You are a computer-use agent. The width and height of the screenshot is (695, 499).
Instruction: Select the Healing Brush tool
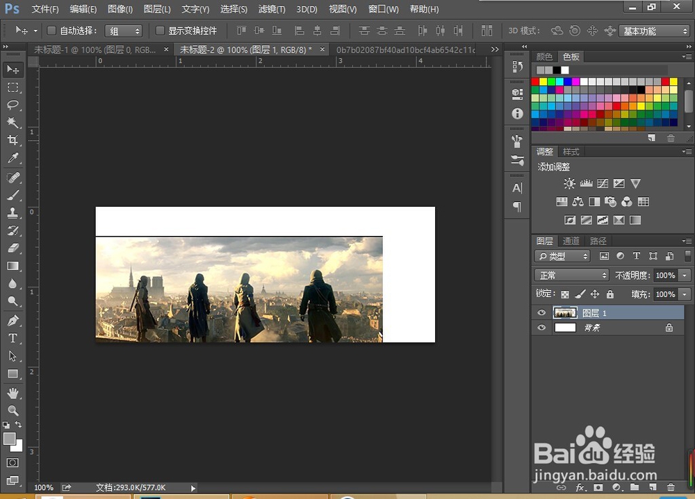tap(13, 178)
